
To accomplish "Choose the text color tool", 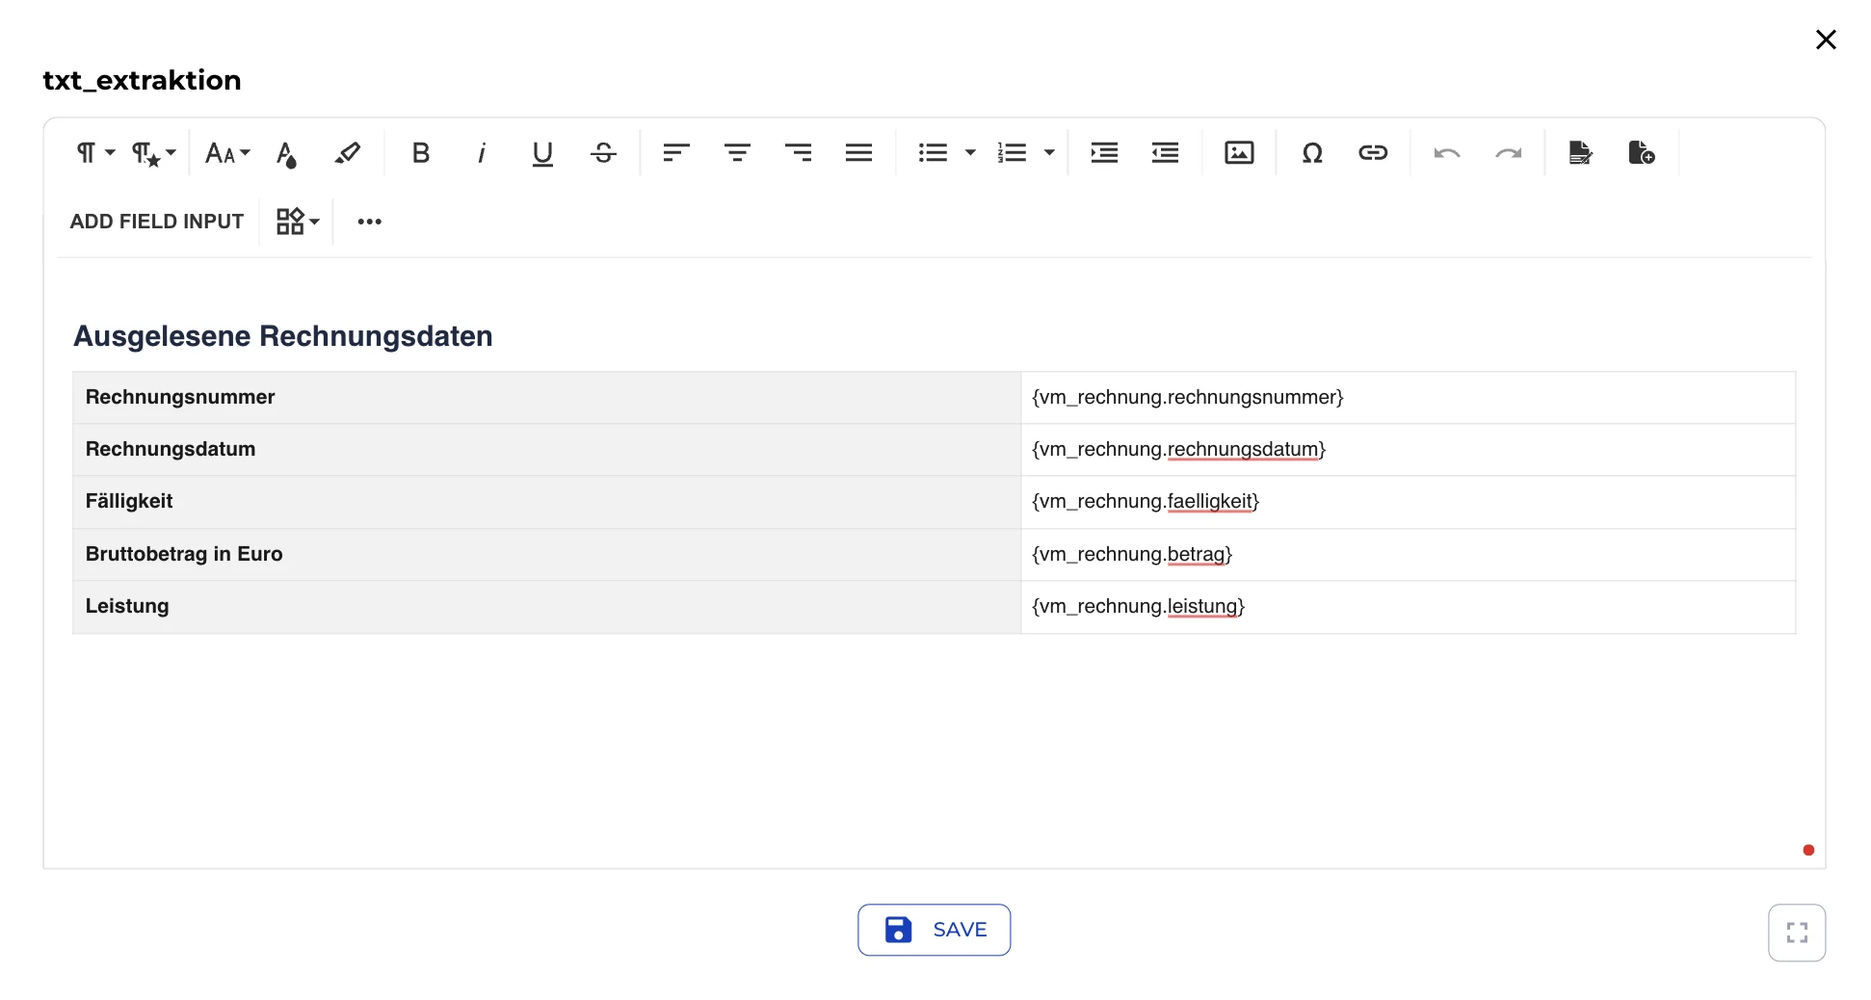I will pos(286,152).
